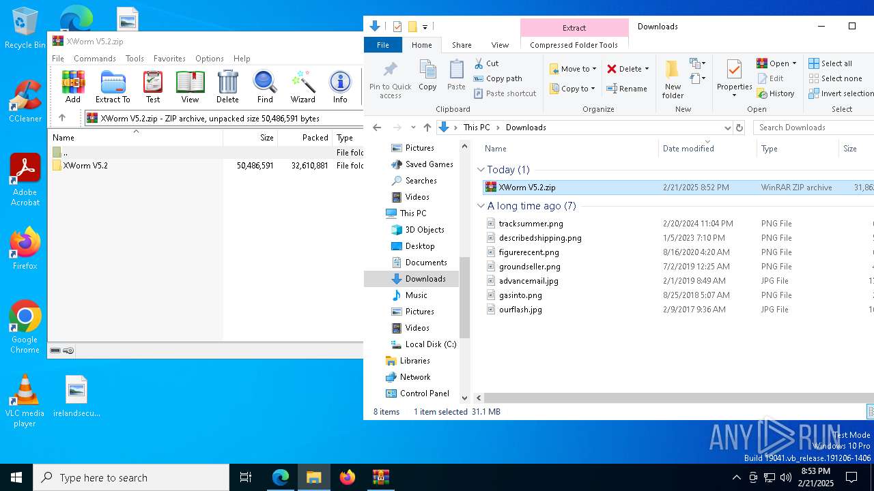Open the Open button dropdown
This screenshot has height=491, width=874.
pos(794,63)
